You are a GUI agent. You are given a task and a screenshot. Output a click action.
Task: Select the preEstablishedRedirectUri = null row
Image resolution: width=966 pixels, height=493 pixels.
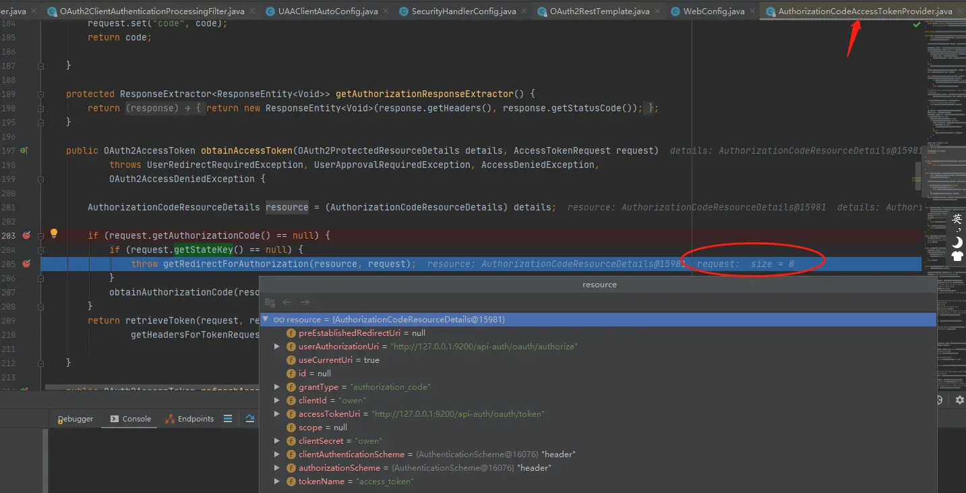[x=599, y=332]
